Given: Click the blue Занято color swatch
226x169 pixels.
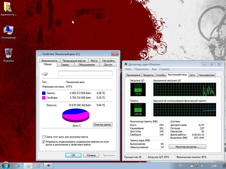Looking at the screenshot, I should [44, 93].
